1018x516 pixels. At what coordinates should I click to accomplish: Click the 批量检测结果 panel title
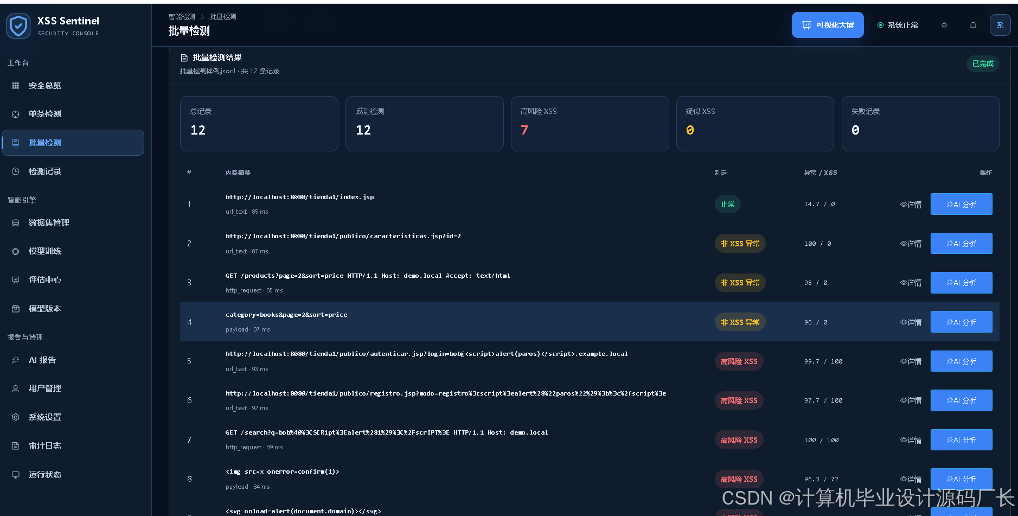point(217,58)
